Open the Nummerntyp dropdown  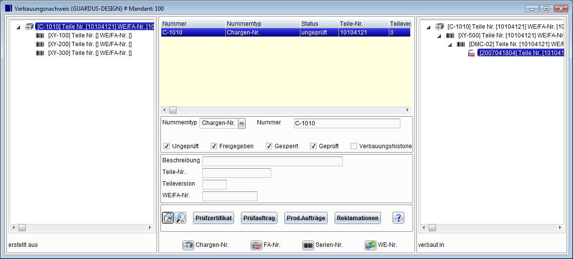[242, 123]
